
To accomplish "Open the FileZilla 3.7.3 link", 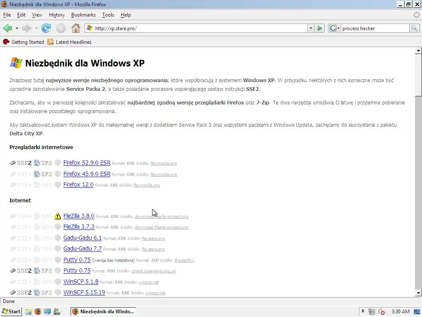I will pyautogui.click(x=79, y=227).
